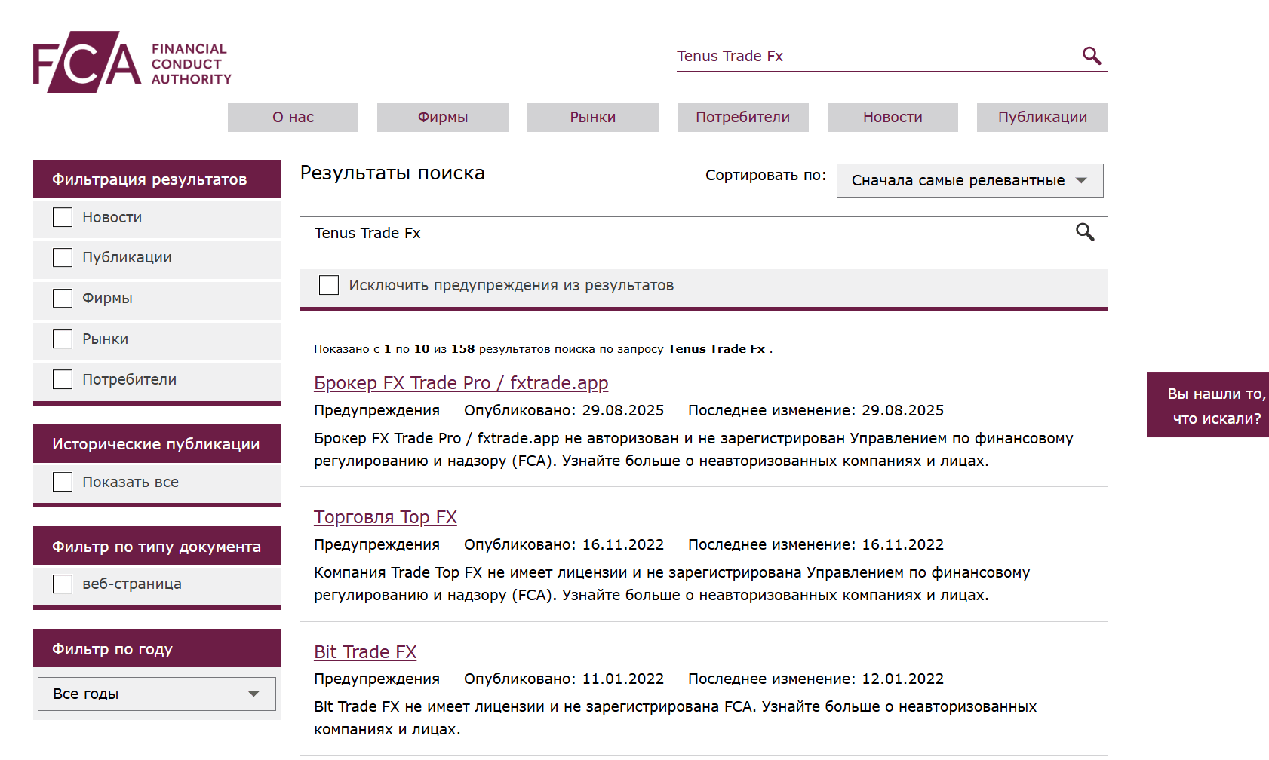Open the Фирмы navigation menu
Screen dimensions: 1269x760
coord(443,117)
